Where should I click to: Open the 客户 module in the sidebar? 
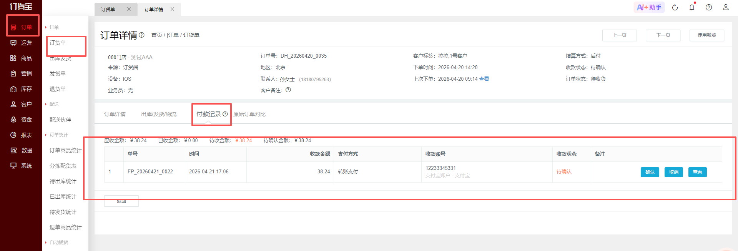point(22,104)
